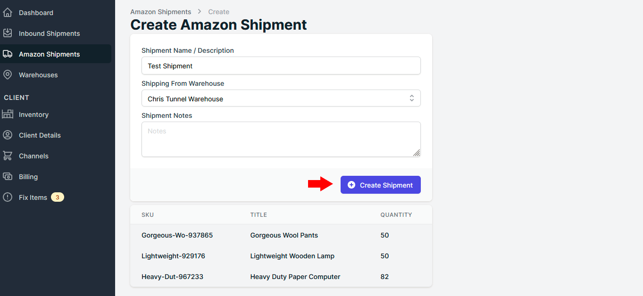Screen dimensions: 643x296
Task: Click the Inbound Shipments download-box icon
Action: point(8,33)
